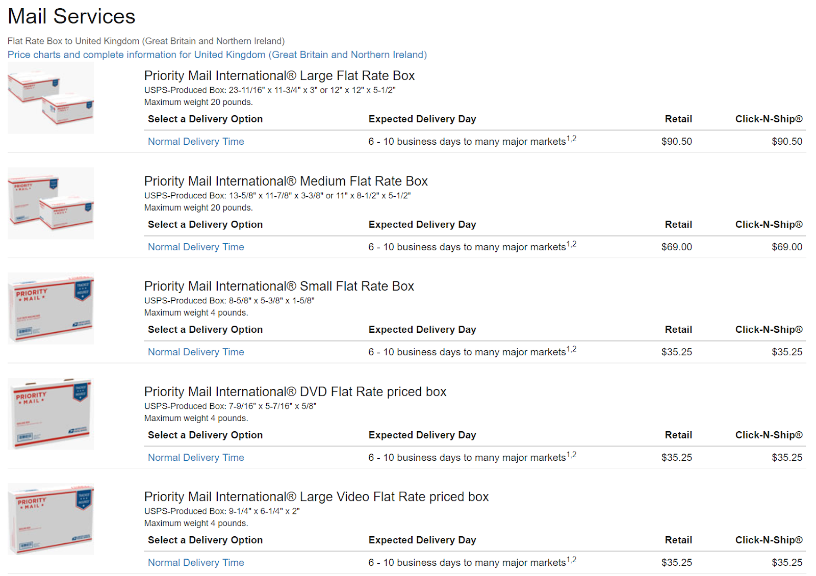Click the Medium Flat Rate Box image

50,203
